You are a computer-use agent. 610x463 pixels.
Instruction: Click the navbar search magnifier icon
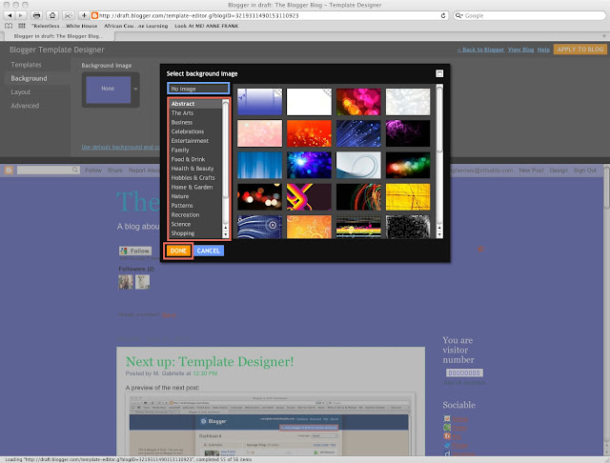tap(74, 170)
